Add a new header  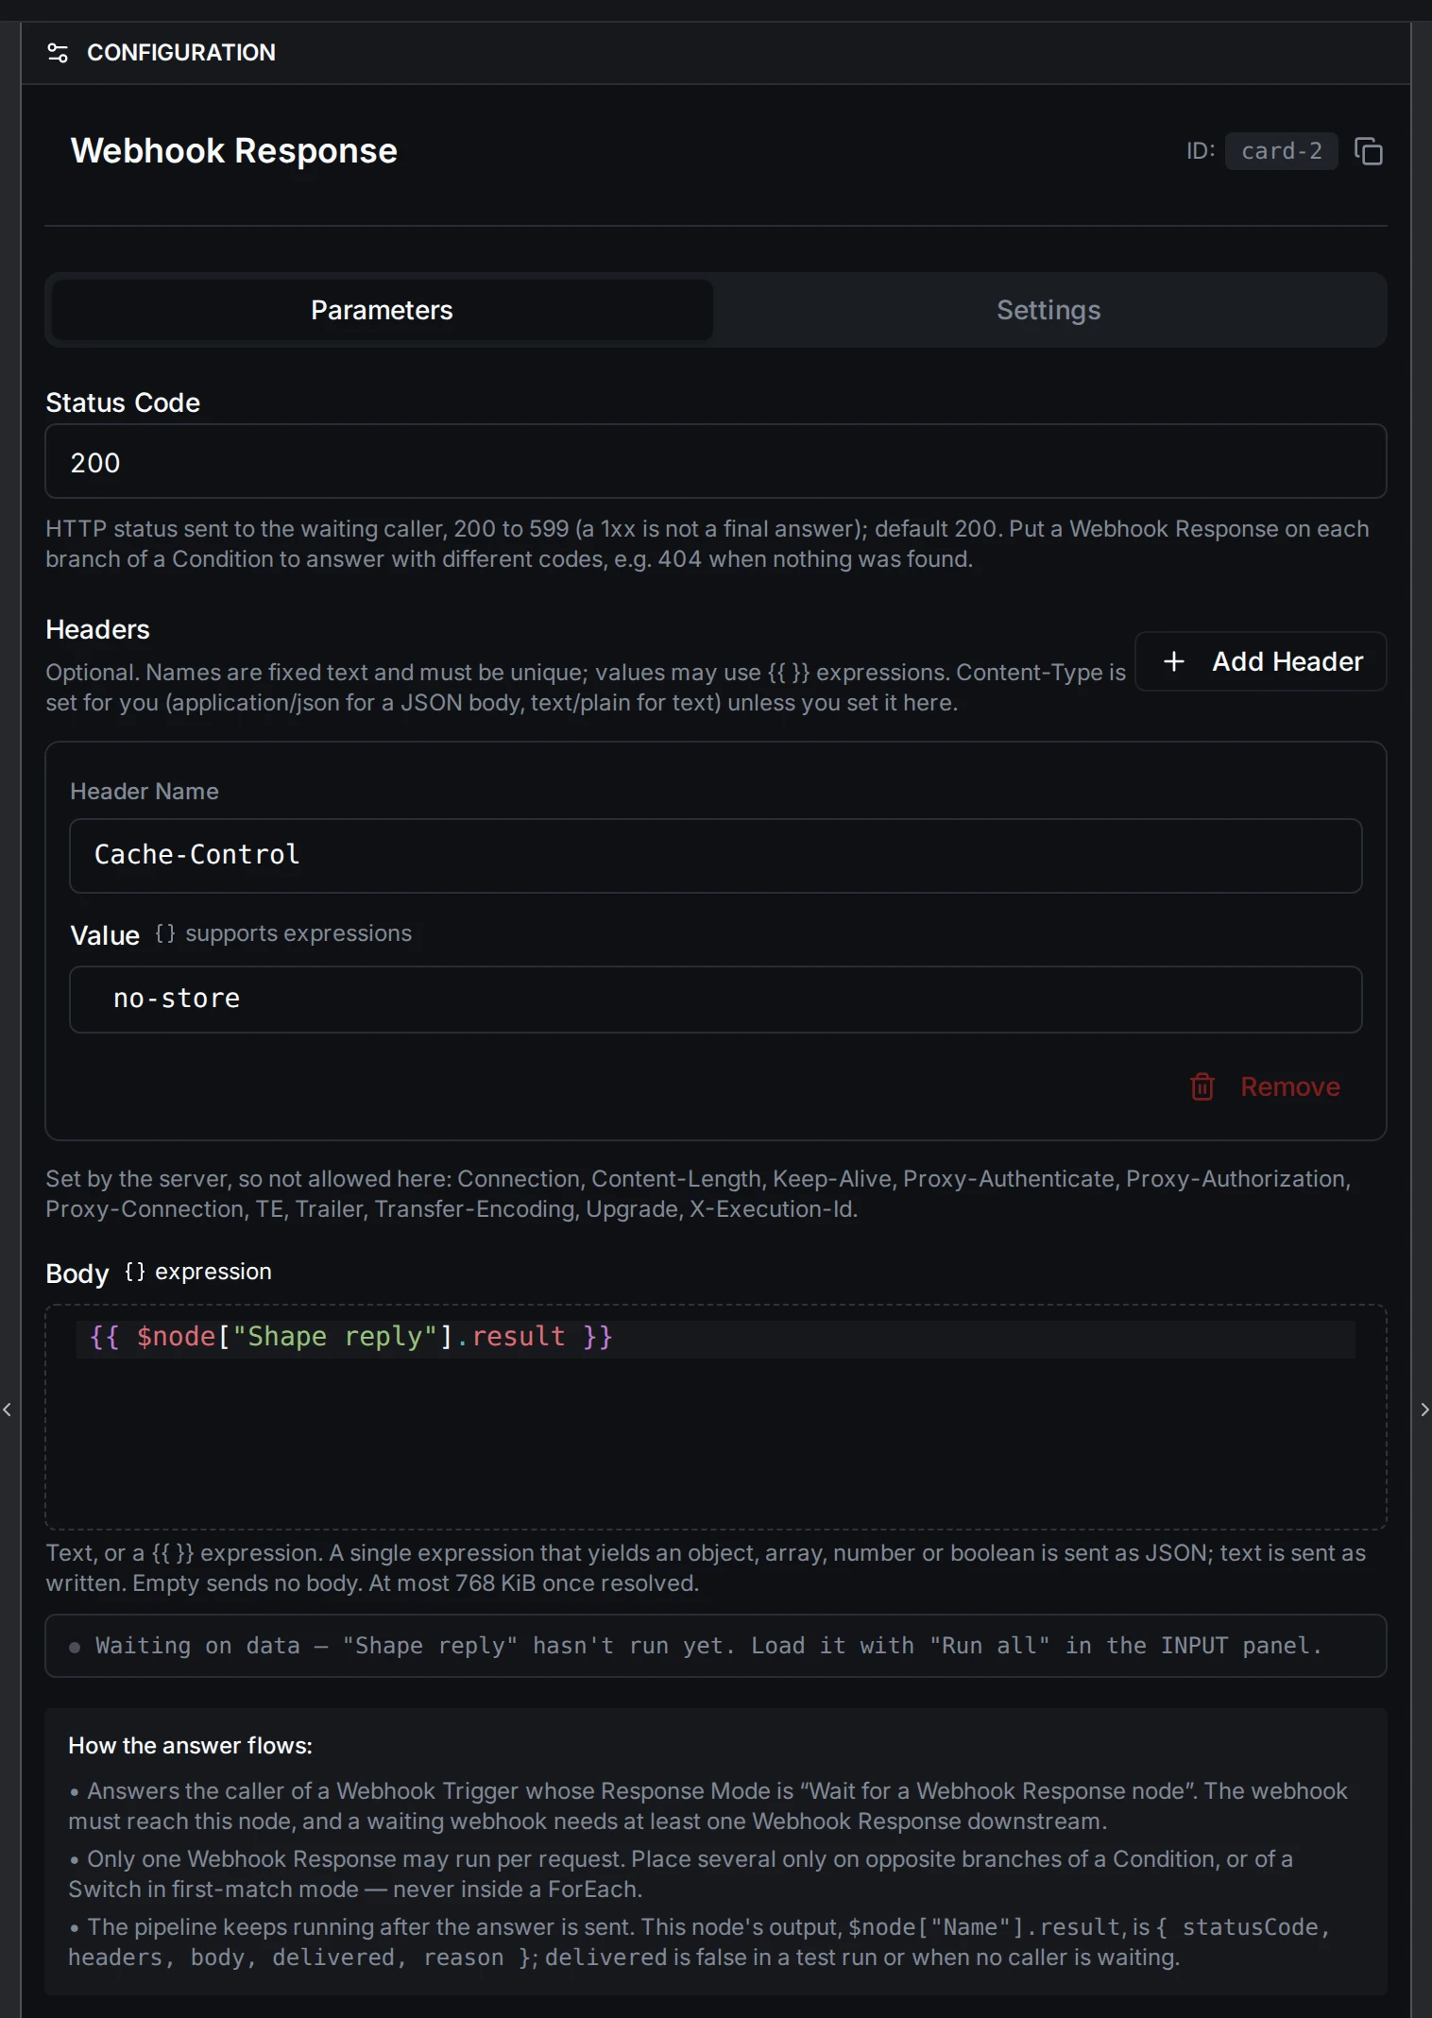(x=1260, y=661)
